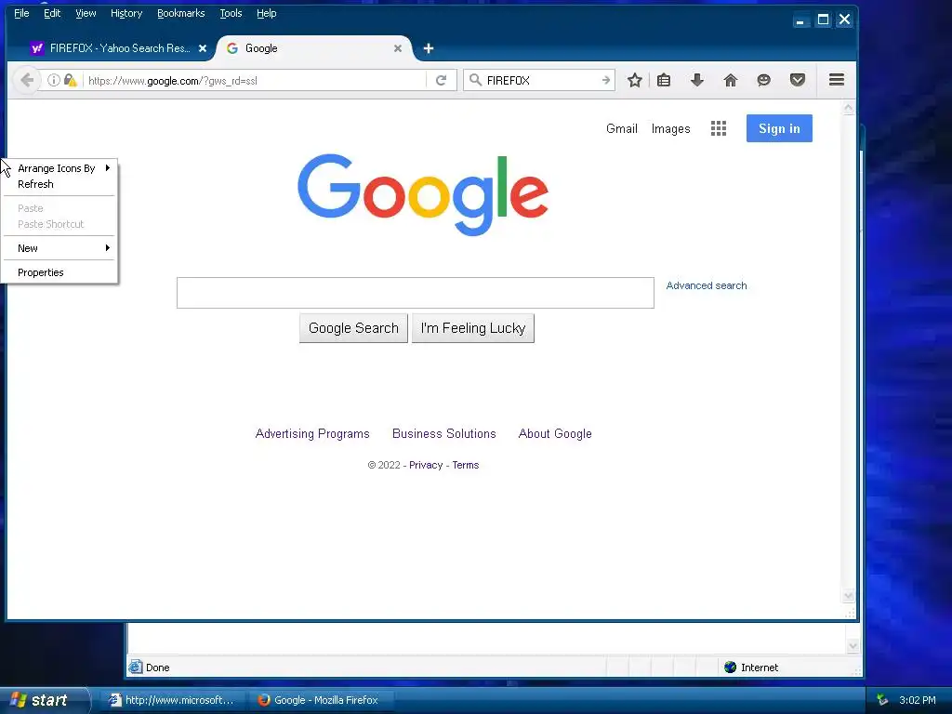The width and height of the screenshot is (952, 714).
Task: Click the Internet zone globe icon in the status bar
Action: click(731, 668)
